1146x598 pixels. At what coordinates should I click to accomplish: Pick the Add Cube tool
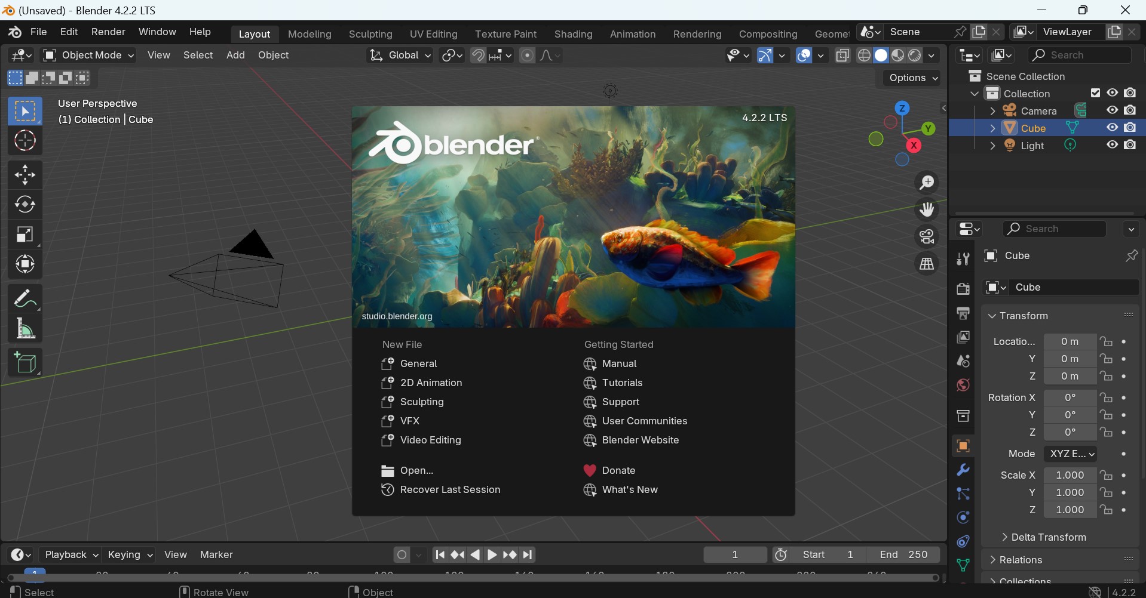point(25,363)
